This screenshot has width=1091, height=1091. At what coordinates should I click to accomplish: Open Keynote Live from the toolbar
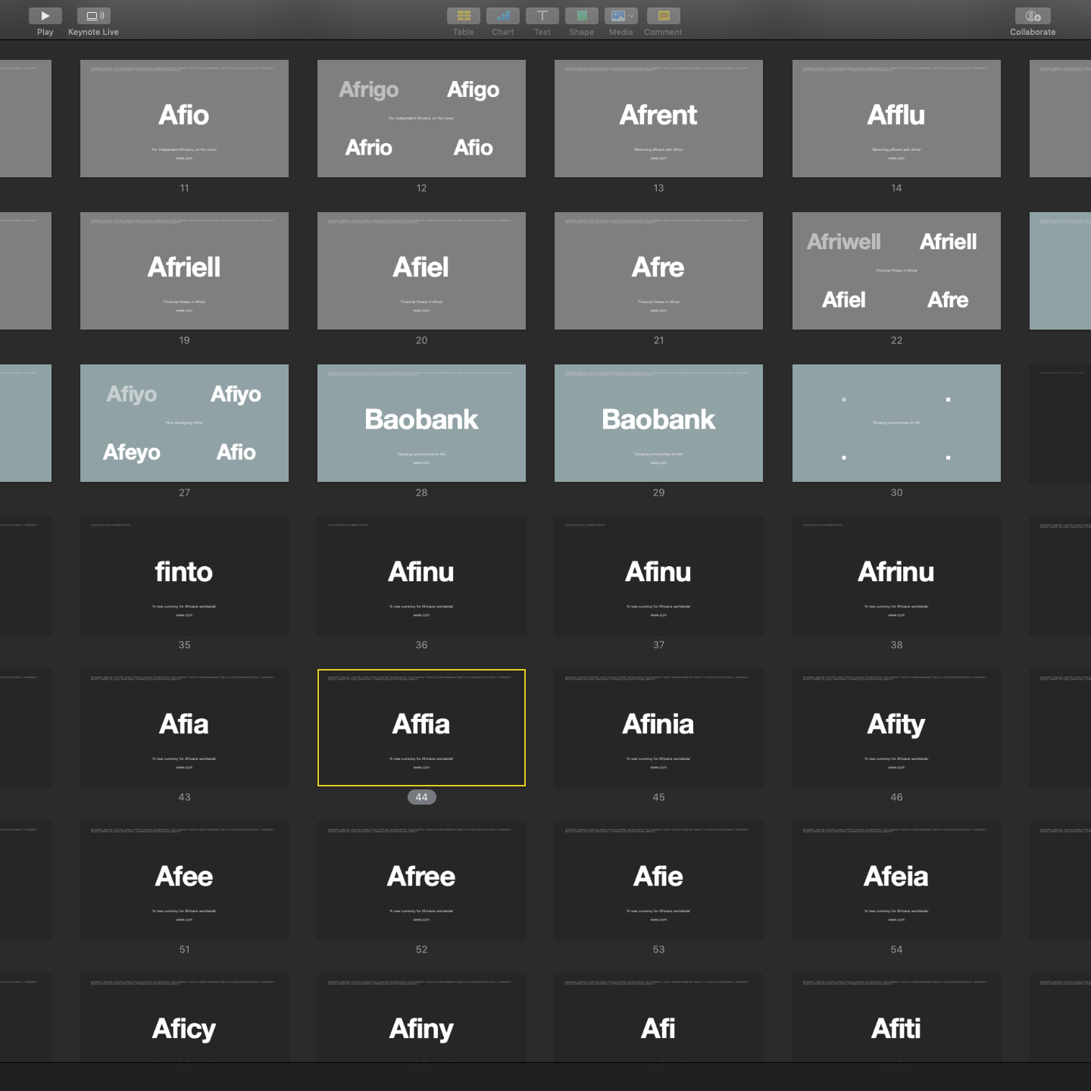93,16
